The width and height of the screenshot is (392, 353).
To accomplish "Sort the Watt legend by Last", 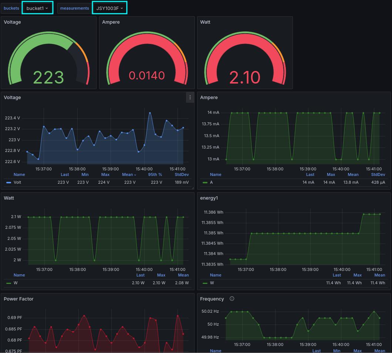I will (x=140, y=275).
